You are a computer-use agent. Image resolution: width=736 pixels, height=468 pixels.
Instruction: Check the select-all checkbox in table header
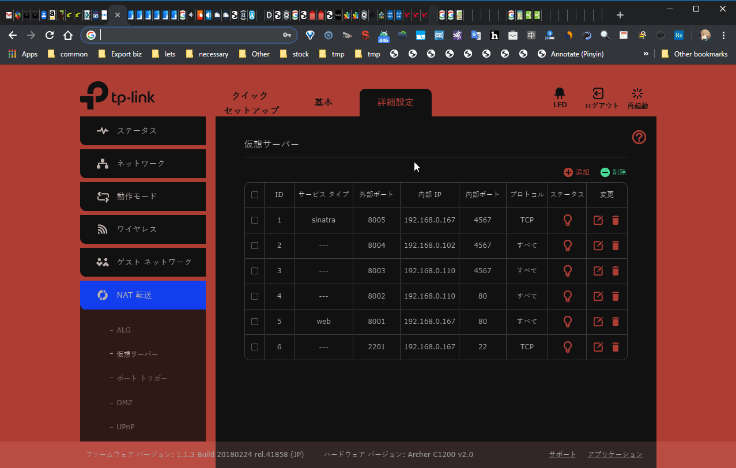point(255,195)
